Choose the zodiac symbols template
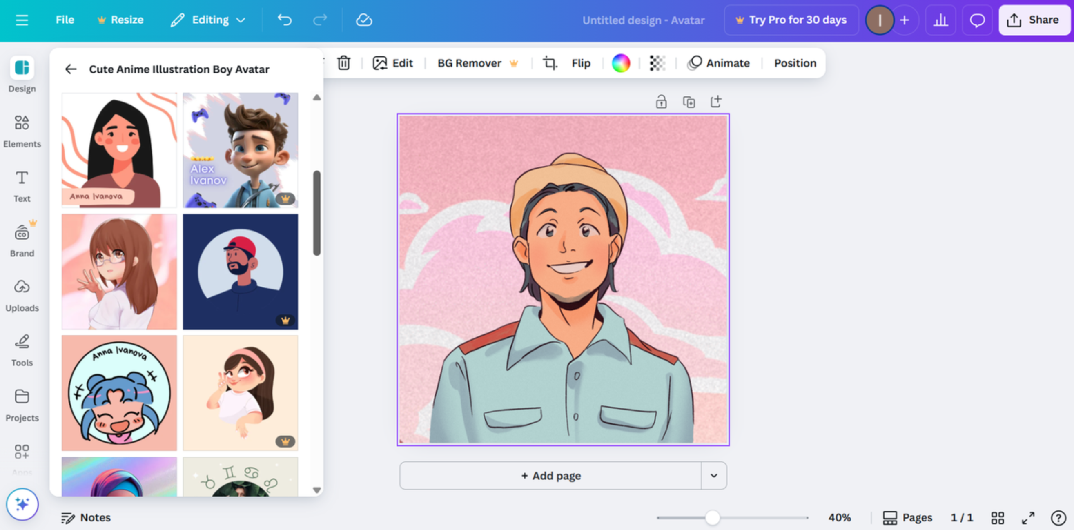Image resolution: width=1074 pixels, height=530 pixels. click(x=241, y=477)
